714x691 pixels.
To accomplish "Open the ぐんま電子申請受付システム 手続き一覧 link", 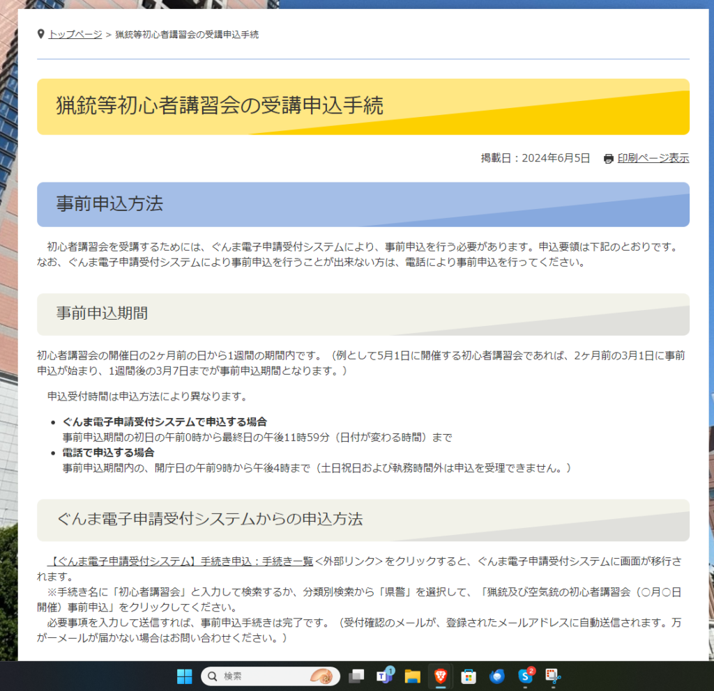I will point(180,561).
